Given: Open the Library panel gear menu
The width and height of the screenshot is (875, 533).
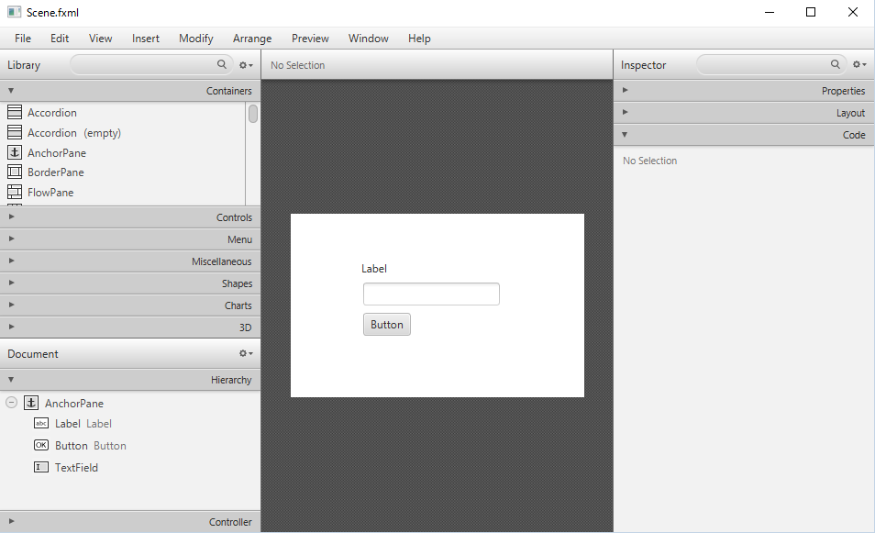Looking at the screenshot, I should 245,65.
